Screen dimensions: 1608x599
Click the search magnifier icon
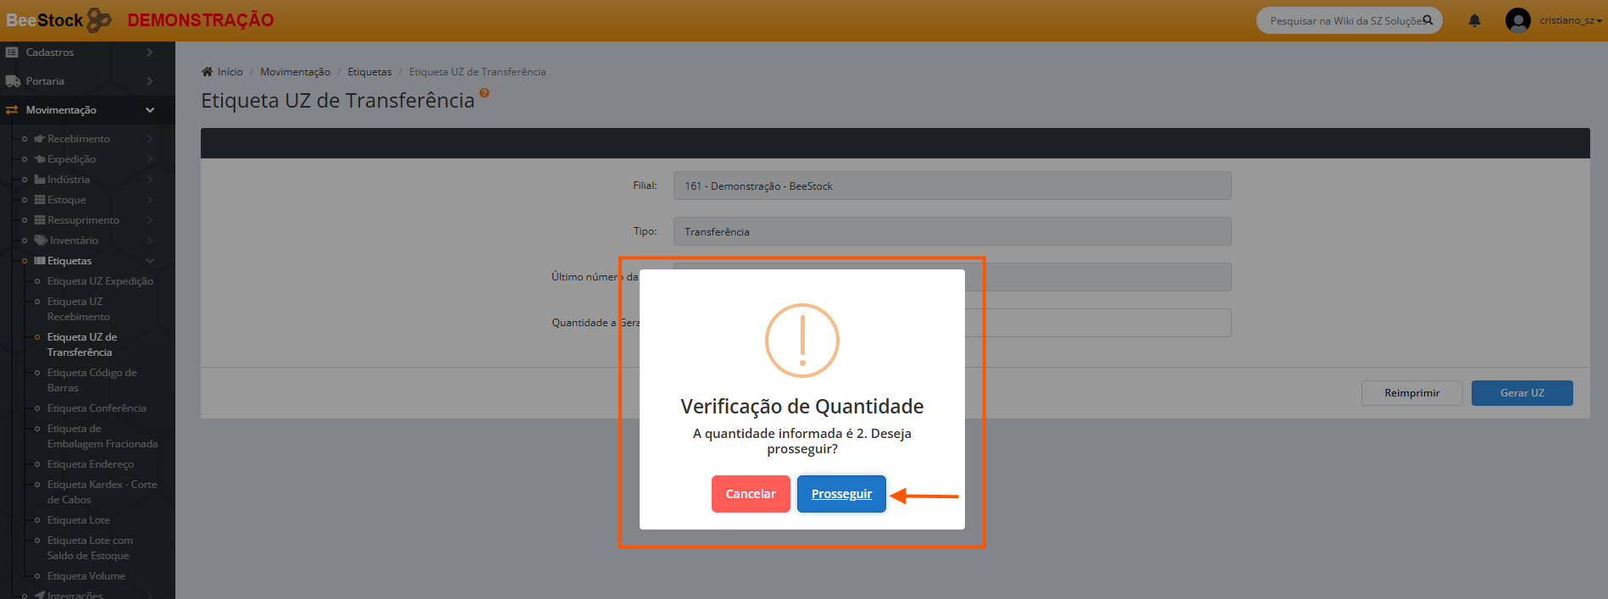(1428, 20)
